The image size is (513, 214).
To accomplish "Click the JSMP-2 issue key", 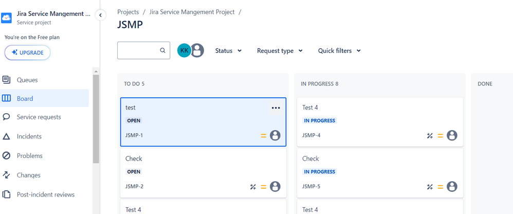I will point(135,187).
